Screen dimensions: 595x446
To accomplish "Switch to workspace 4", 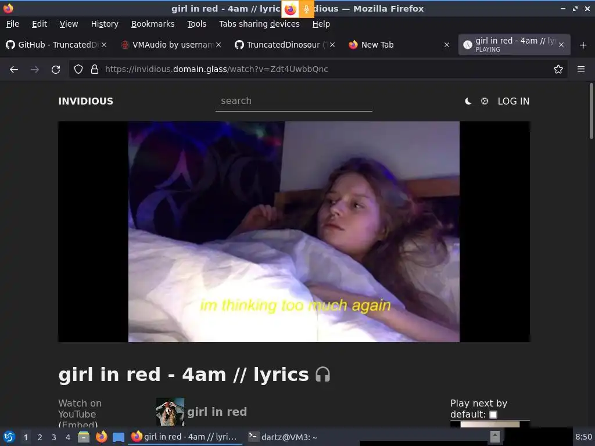I will click(x=68, y=437).
